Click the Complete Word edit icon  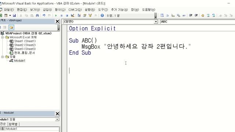(184, 15)
